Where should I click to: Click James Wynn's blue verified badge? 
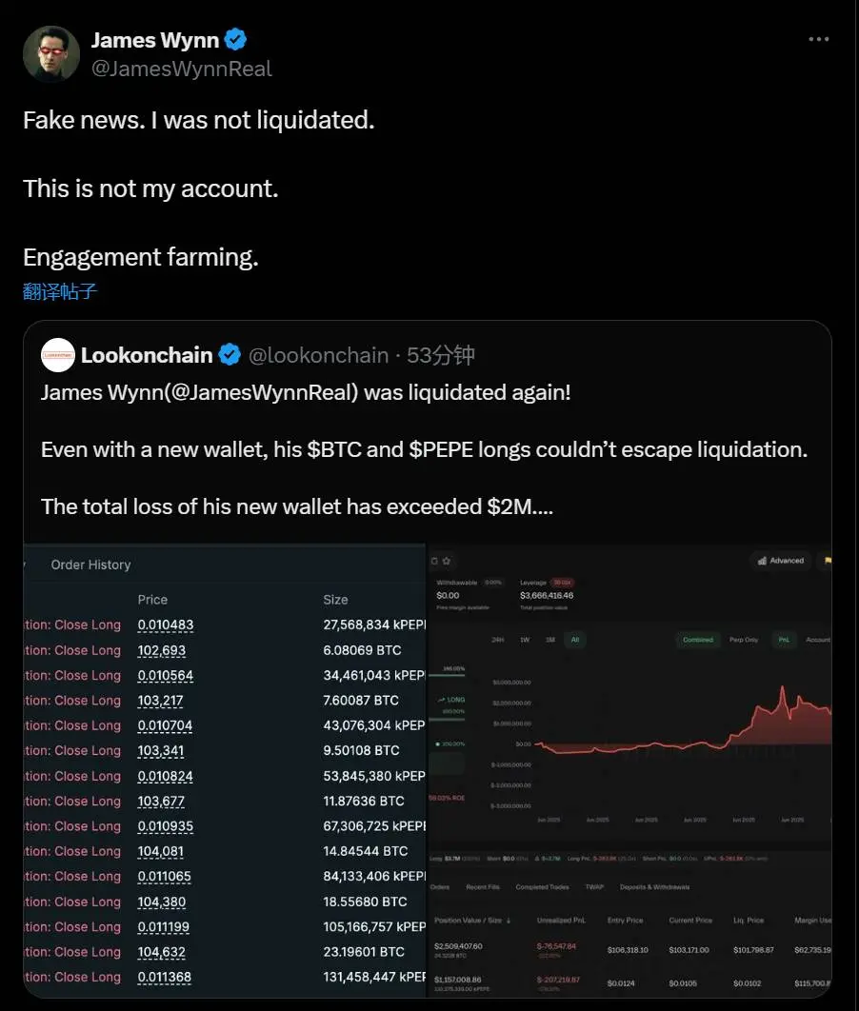(236, 40)
